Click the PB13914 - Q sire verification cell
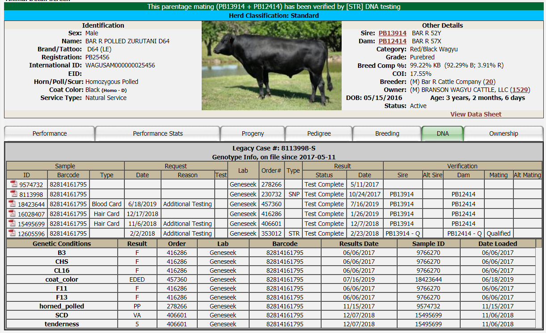Screen dimensions: 546x333 point(403,233)
